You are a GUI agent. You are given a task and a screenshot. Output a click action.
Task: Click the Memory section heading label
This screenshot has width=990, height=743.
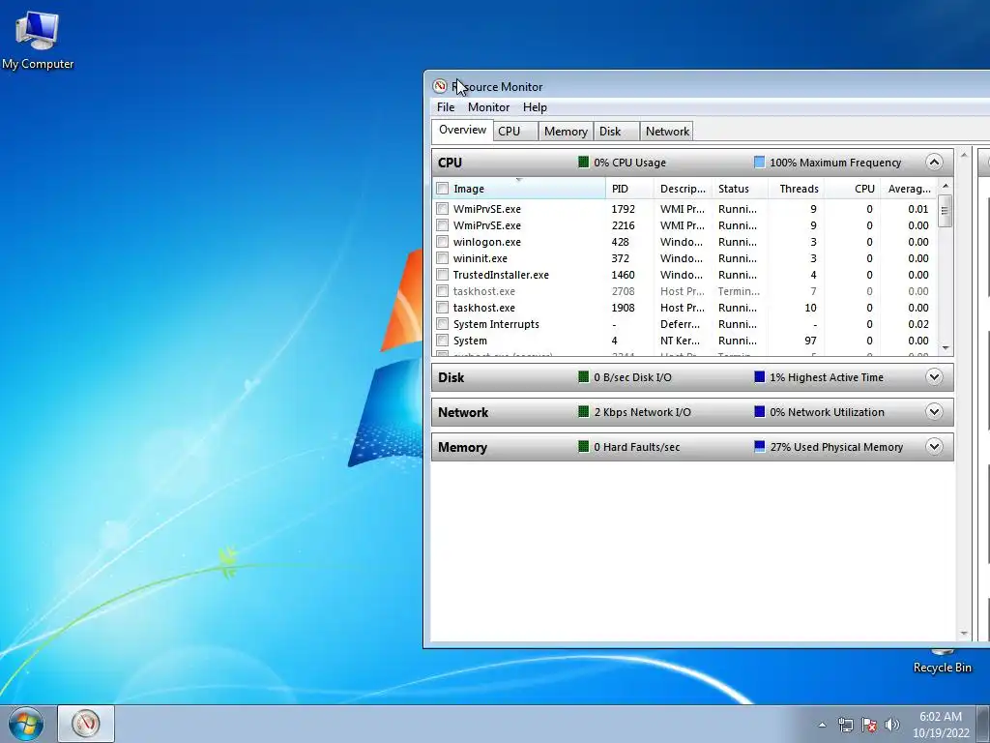click(x=462, y=447)
